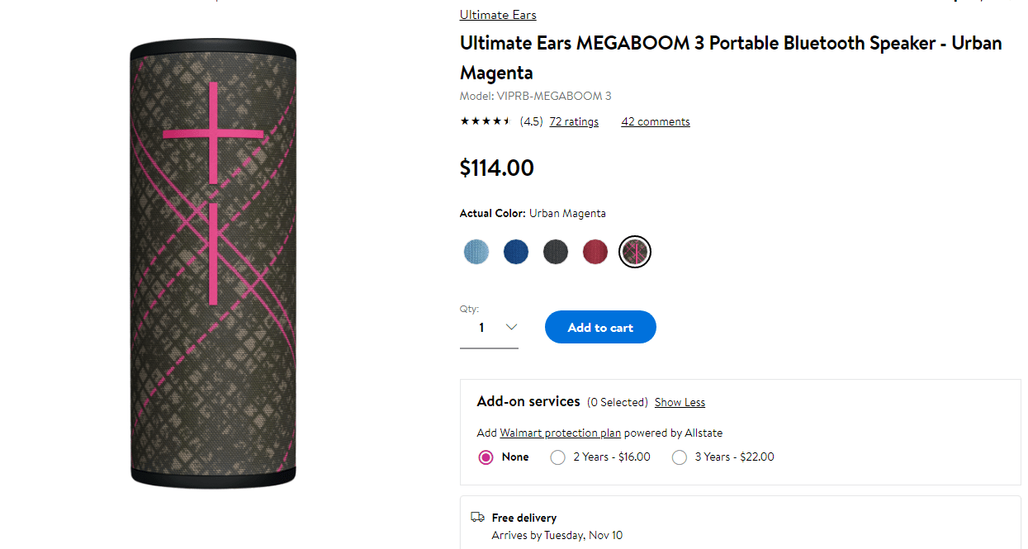Choose the 2 Years - $16.00 plan
Screen dimensions: 1028x549
(x=558, y=457)
